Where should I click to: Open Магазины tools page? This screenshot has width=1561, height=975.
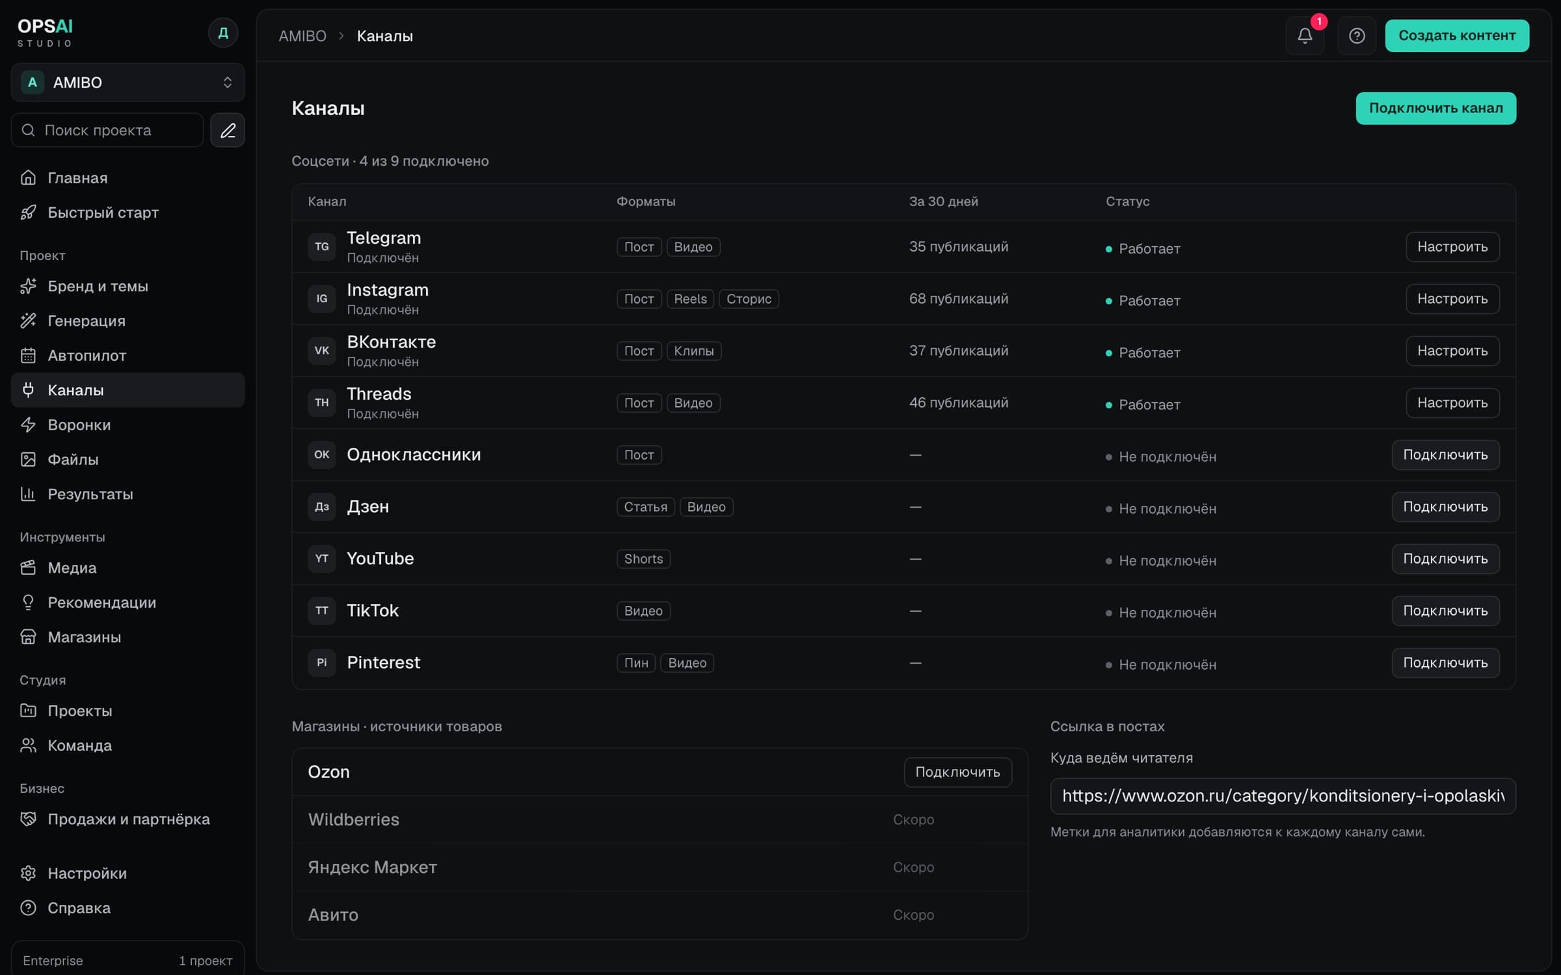(127, 637)
